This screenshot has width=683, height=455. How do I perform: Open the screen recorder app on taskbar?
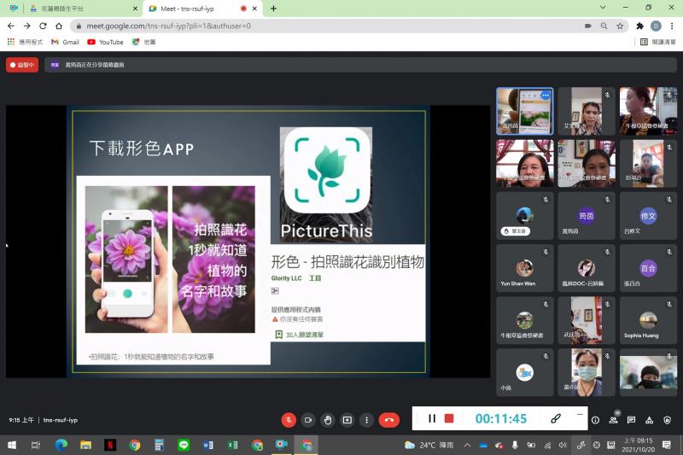click(282, 445)
